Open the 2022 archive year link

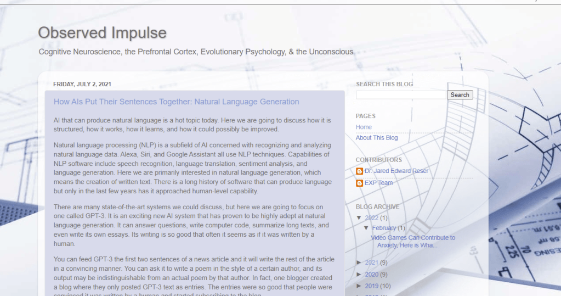tap(371, 218)
